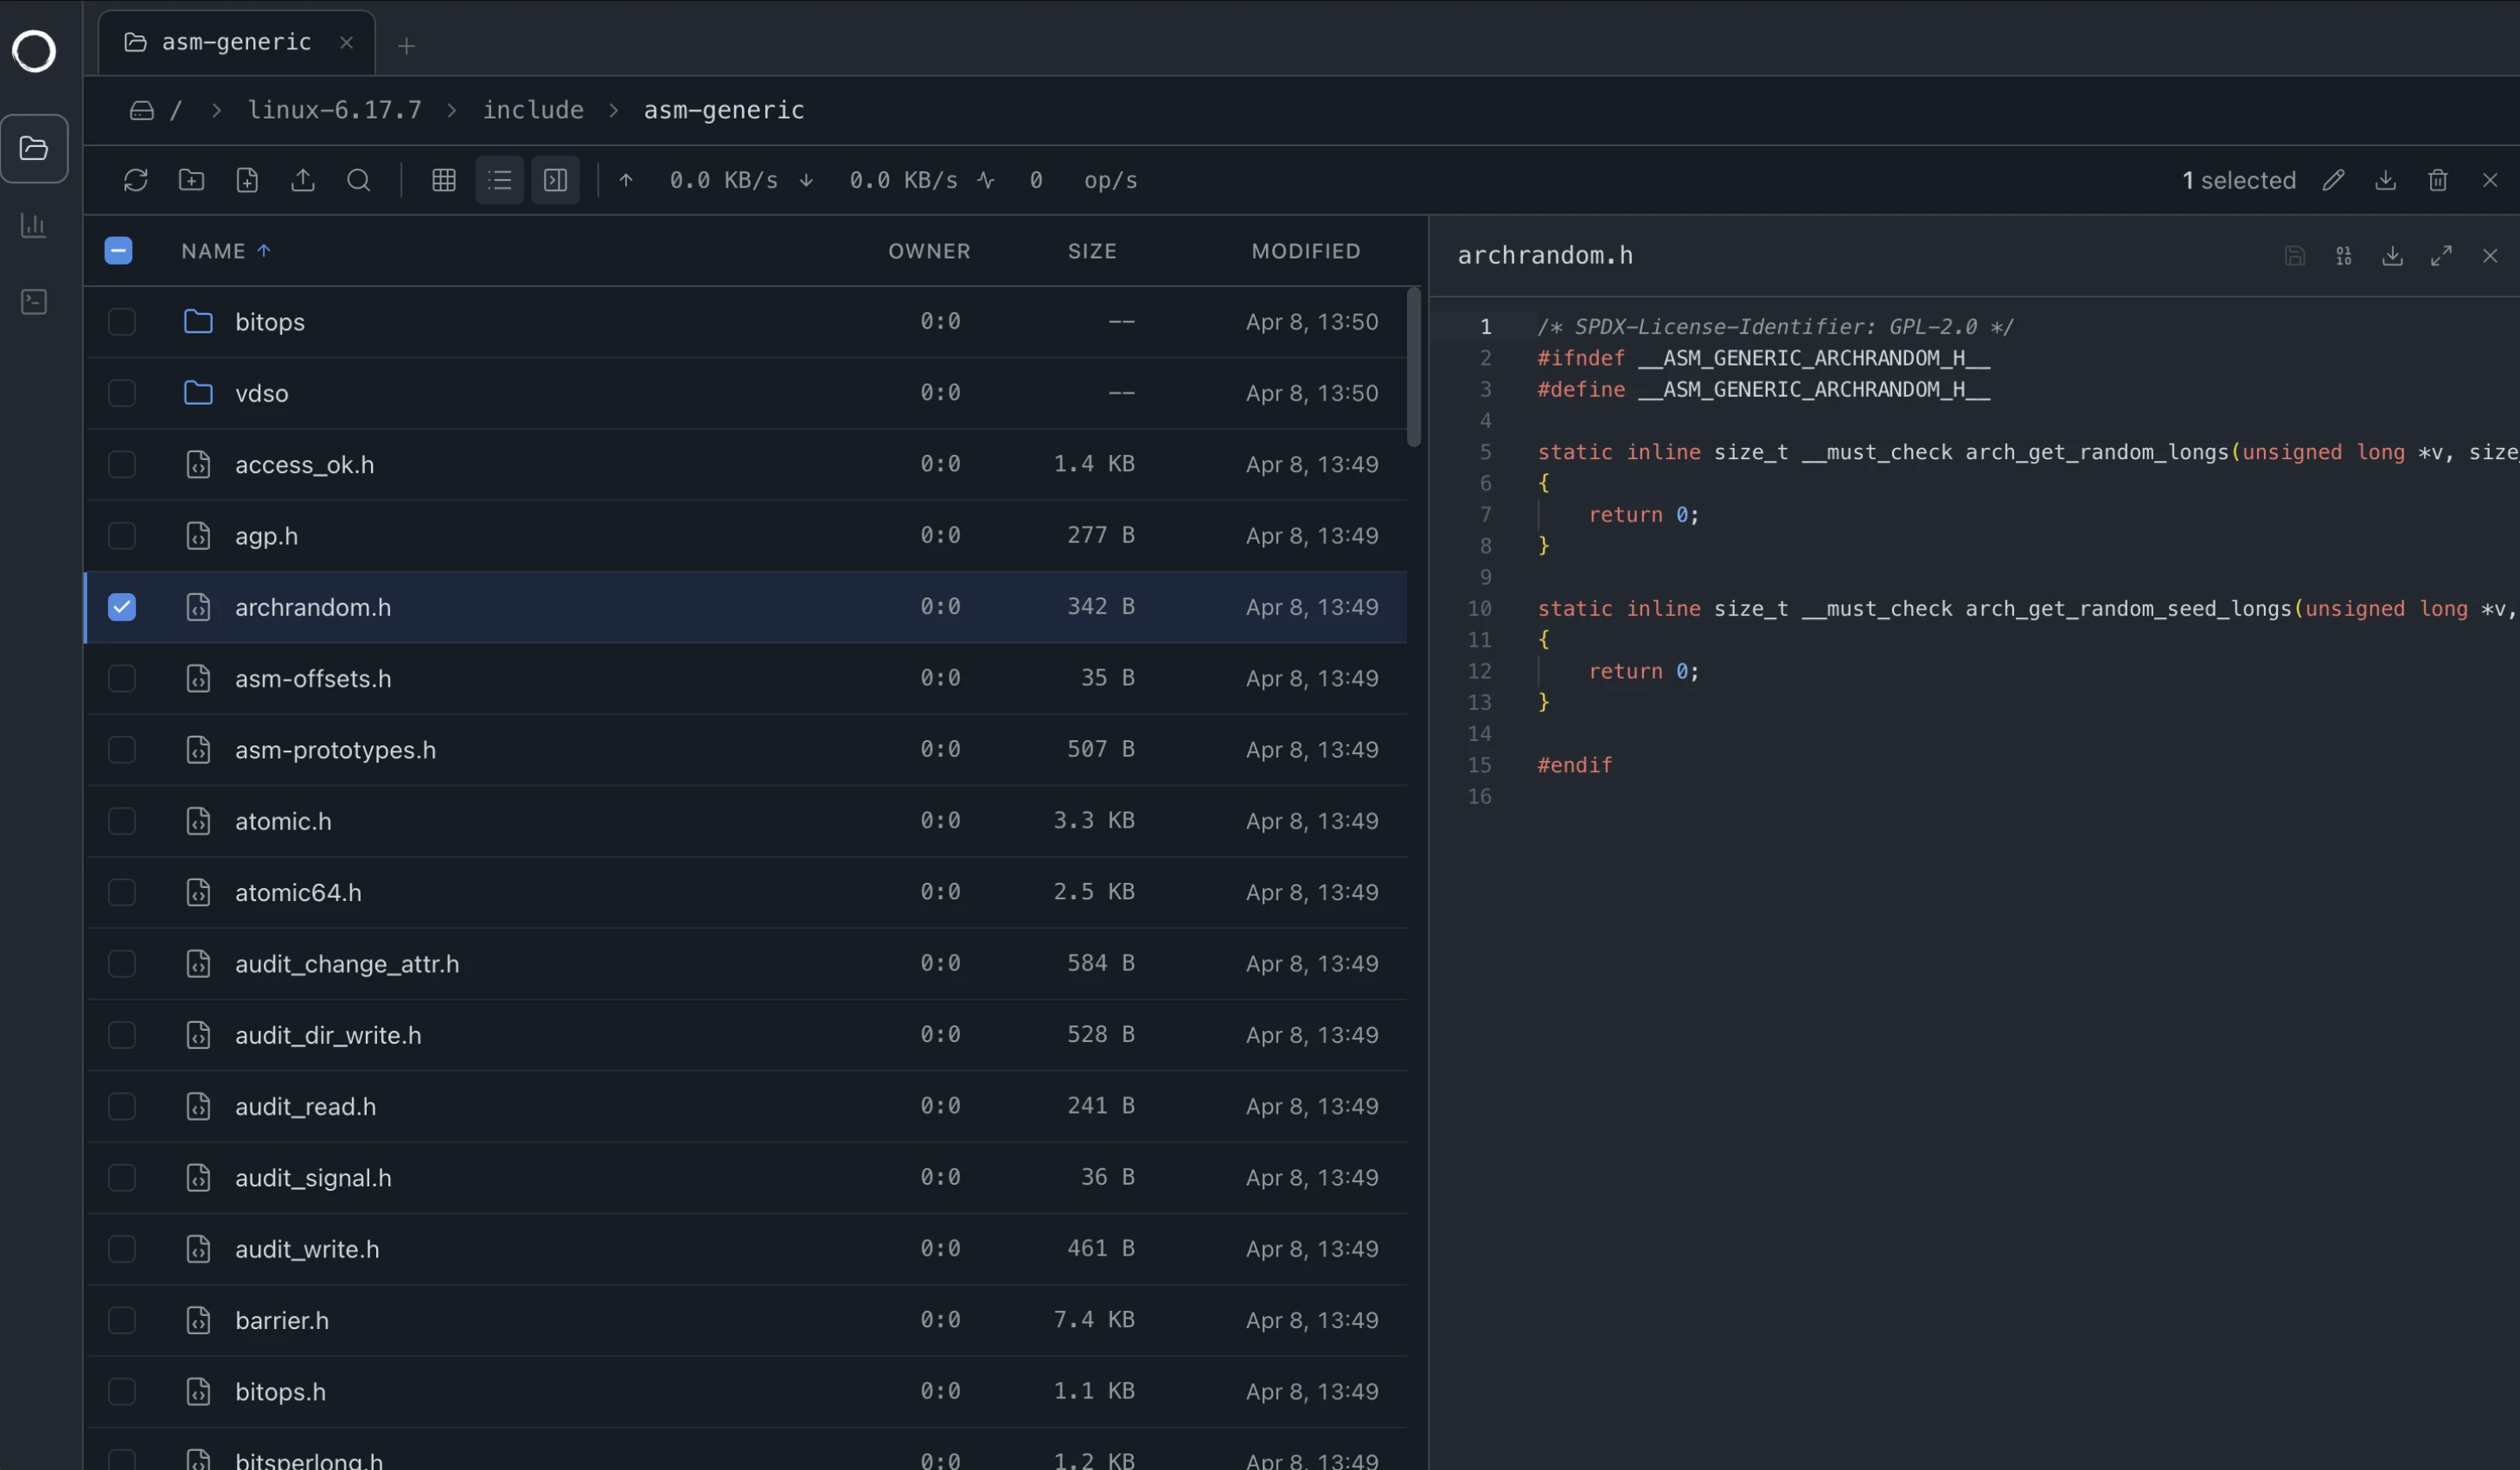Open the bitops folder
The height and width of the screenshot is (1470, 2520).
pos(746,322)
